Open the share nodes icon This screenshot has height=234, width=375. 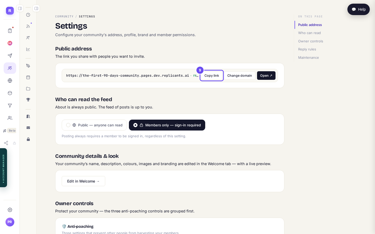point(6,143)
